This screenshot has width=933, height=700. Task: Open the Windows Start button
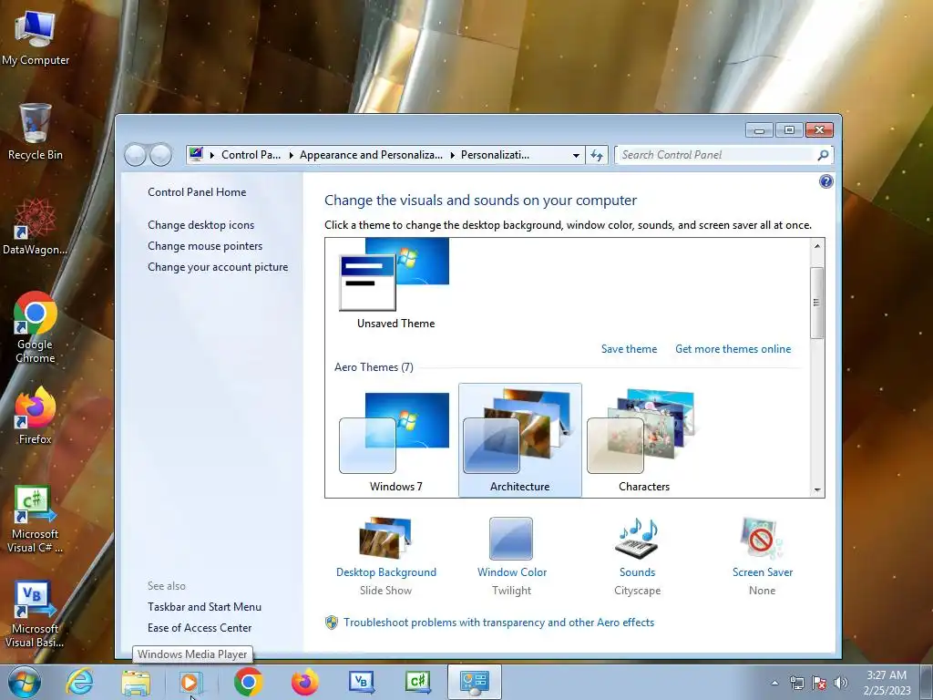click(25, 682)
